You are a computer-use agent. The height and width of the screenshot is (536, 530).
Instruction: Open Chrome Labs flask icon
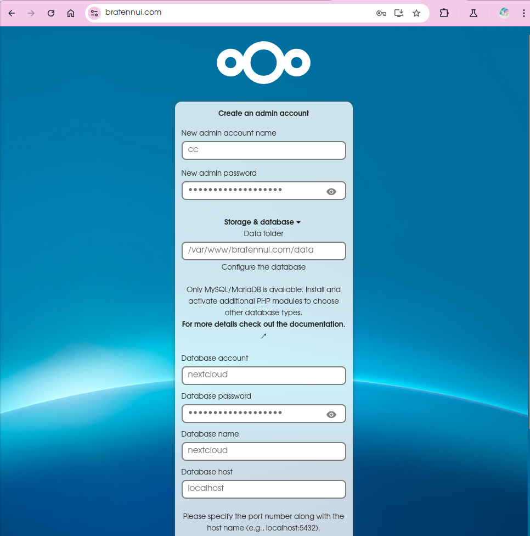(x=473, y=13)
